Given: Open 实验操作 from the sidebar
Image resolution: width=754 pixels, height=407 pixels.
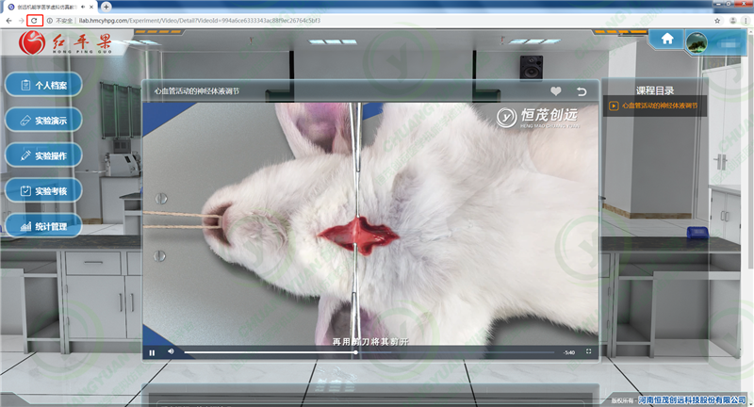Looking at the screenshot, I should (x=43, y=155).
